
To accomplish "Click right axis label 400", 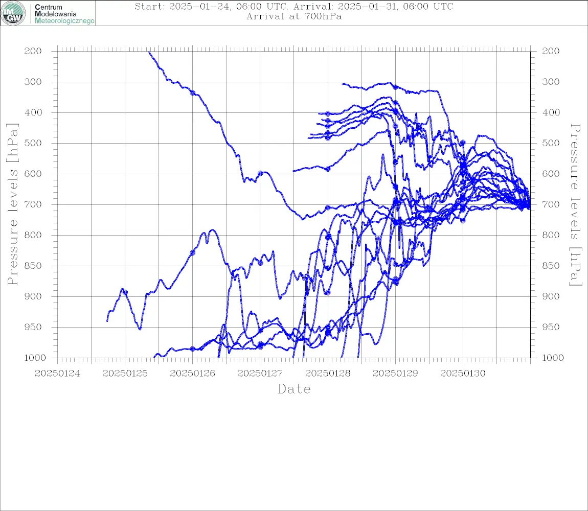I will [551, 112].
